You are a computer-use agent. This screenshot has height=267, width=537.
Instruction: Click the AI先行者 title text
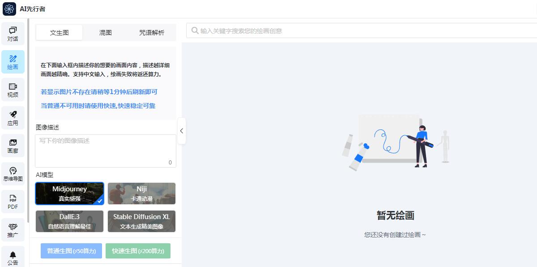32,9
